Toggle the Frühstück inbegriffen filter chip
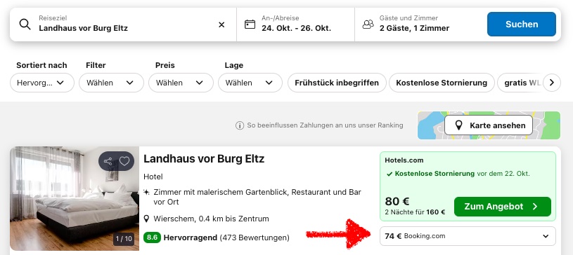Viewport: 573px width, 255px height. click(x=337, y=83)
